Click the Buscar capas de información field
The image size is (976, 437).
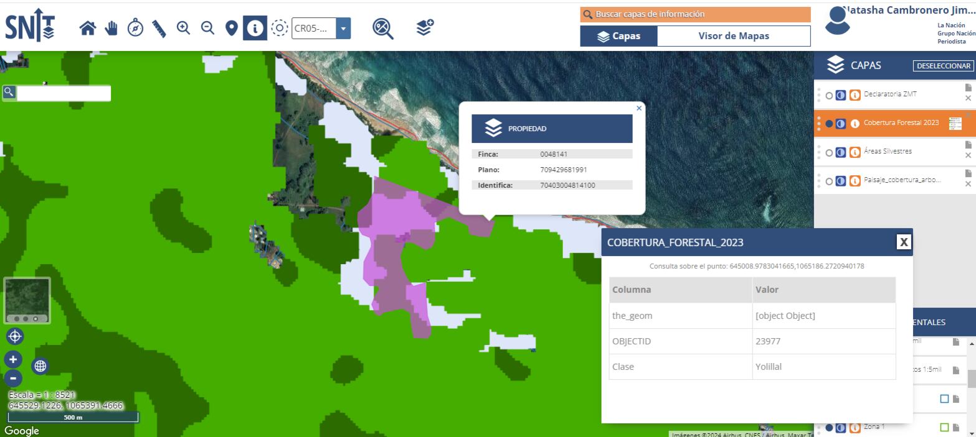(695, 14)
